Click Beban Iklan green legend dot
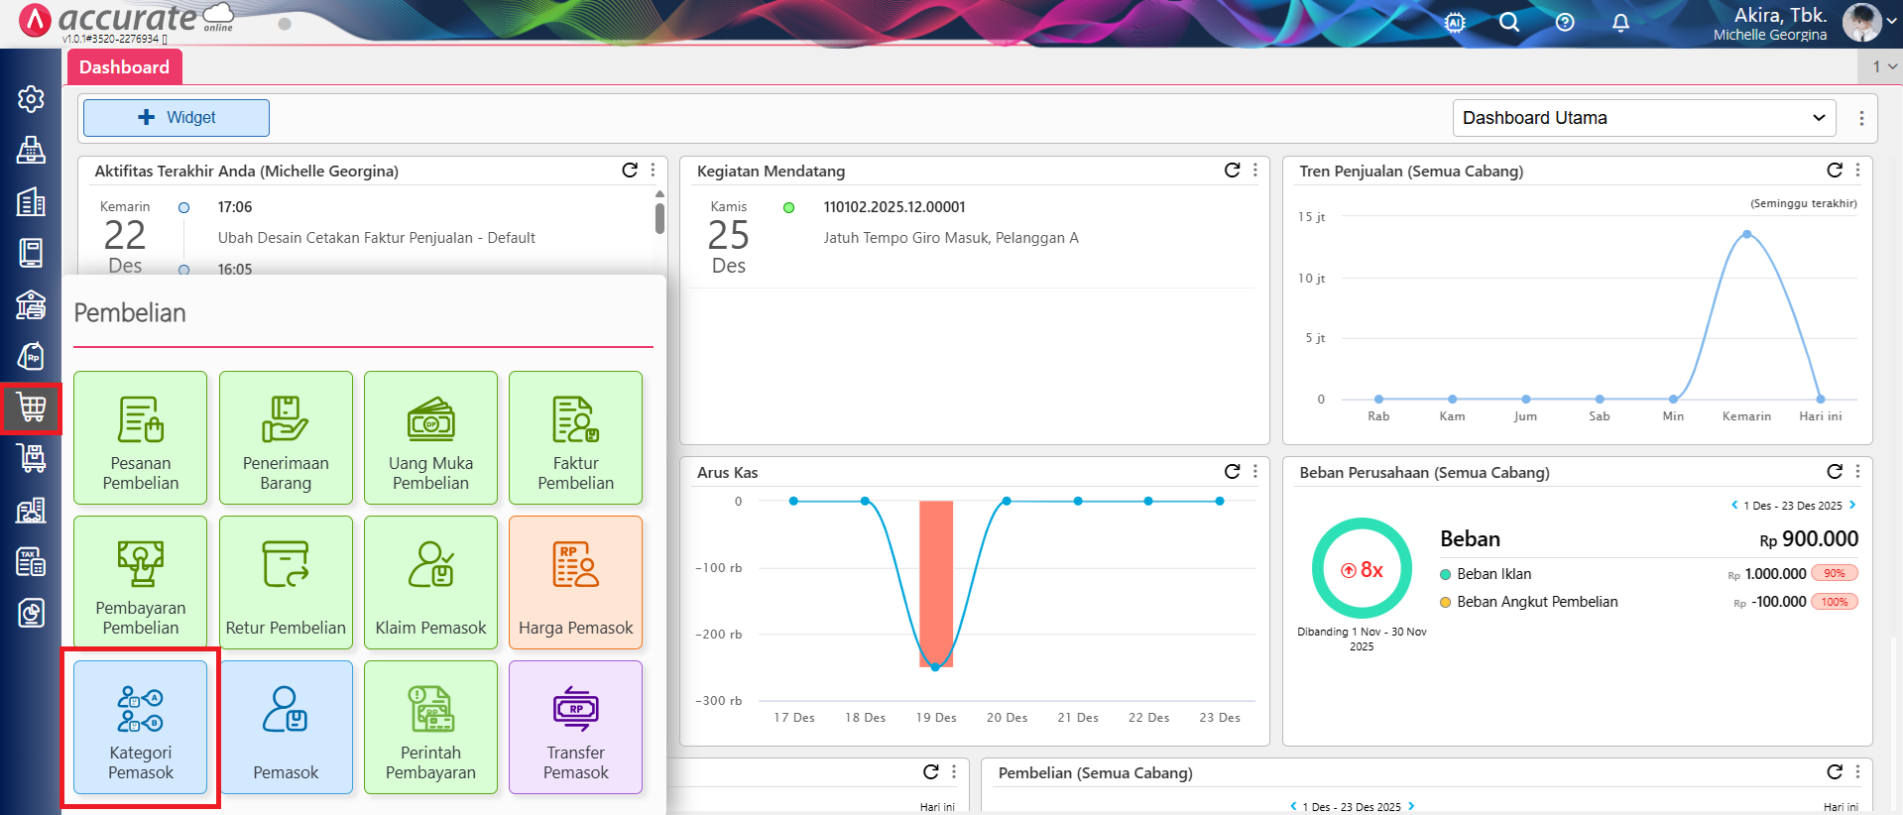Viewport: 1903px width, 815px height. [x=1446, y=574]
